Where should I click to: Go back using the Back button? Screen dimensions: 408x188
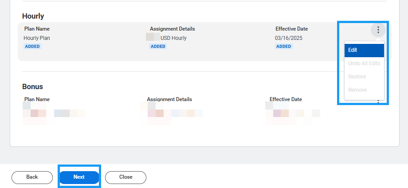[x=32, y=177]
